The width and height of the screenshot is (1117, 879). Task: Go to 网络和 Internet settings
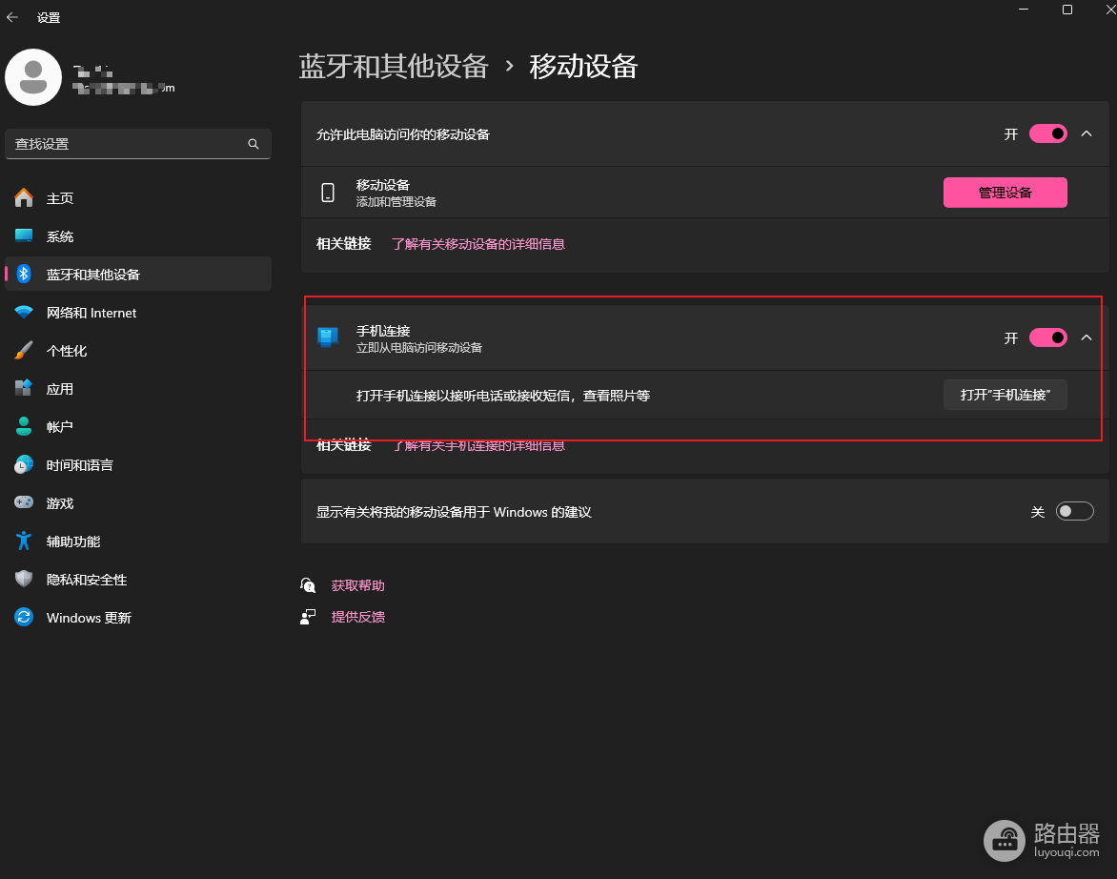138,312
